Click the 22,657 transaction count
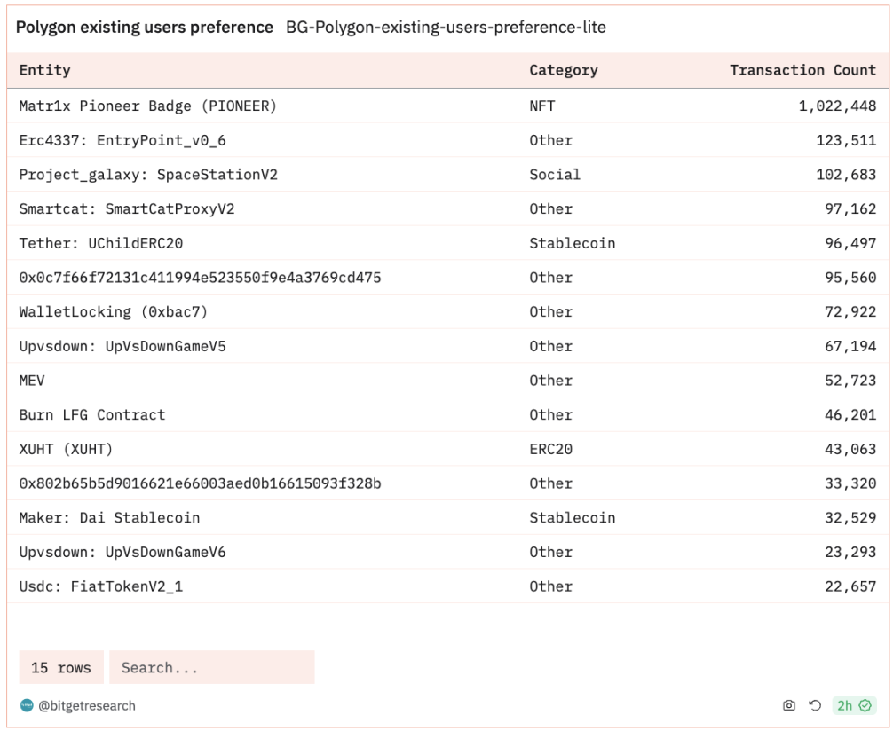This screenshot has height=731, width=893. tap(851, 586)
